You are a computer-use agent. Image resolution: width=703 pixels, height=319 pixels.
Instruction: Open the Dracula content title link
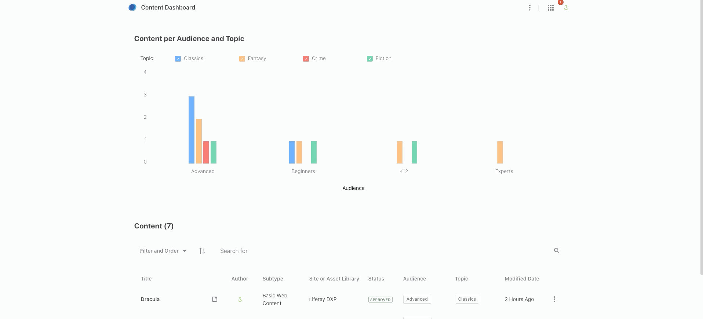150,299
